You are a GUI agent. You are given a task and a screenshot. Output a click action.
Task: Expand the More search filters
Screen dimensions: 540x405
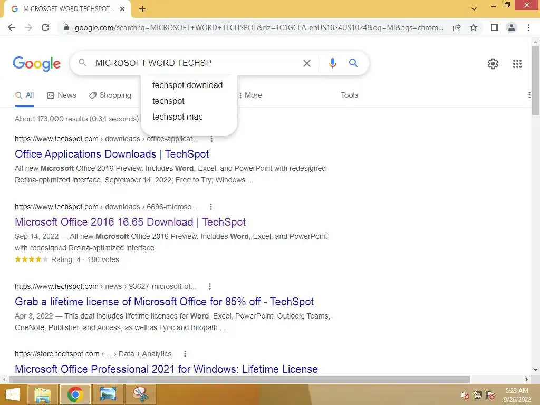(250, 95)
